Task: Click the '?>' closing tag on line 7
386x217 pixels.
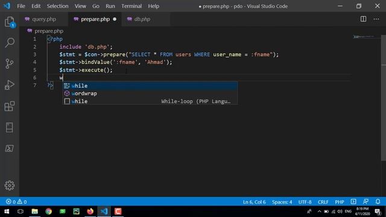Action: pos(50,86)
